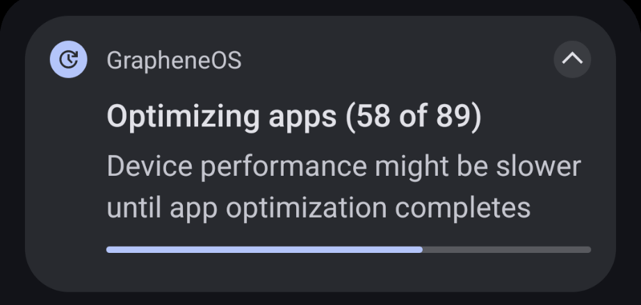Collapse the notification using the chevron
Screen dimensions: 641x305
pyautogui.click(x=571, y=60)
